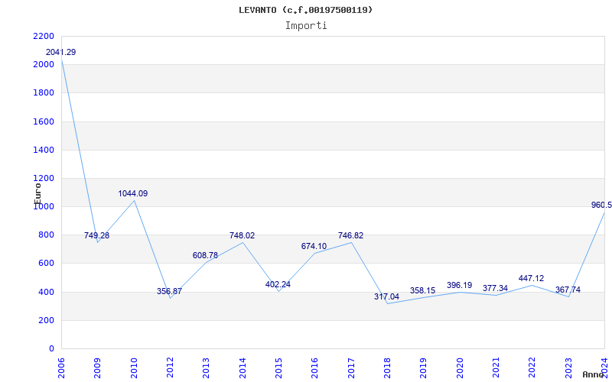
Task: Click the 2020 year axis label
Action: pos(460,368)
